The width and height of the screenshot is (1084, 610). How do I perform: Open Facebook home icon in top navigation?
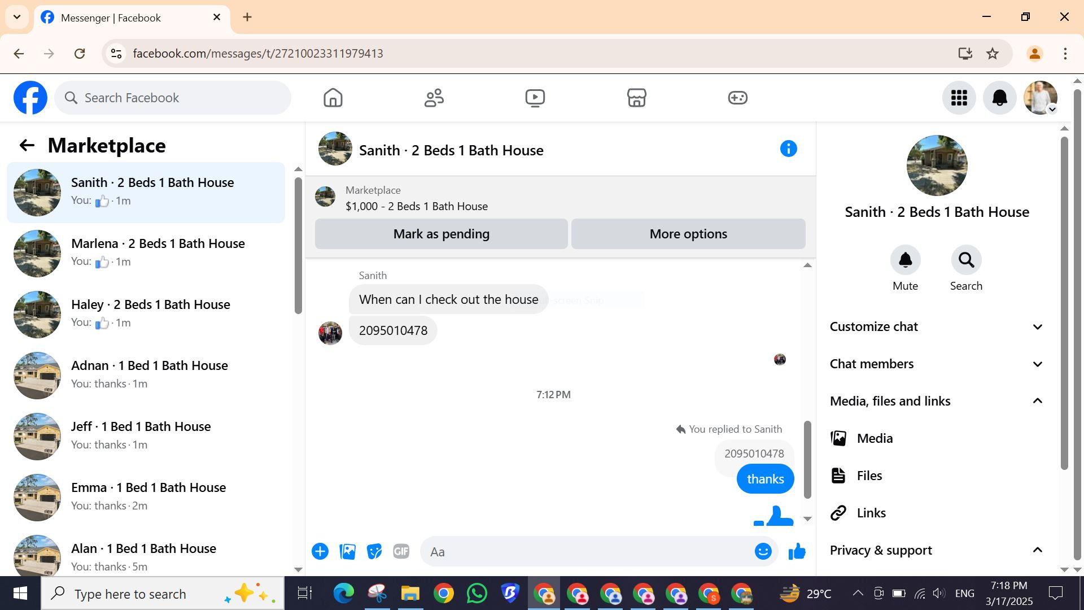333,98
